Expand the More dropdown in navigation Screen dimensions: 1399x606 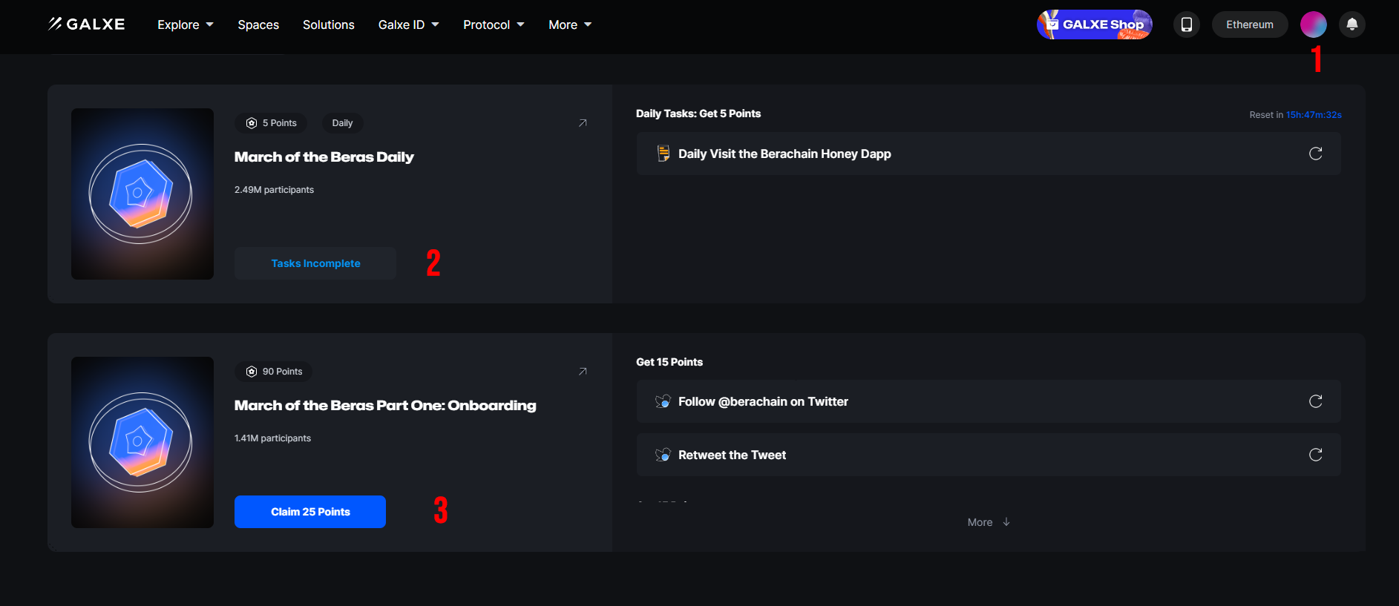[570, 24]
